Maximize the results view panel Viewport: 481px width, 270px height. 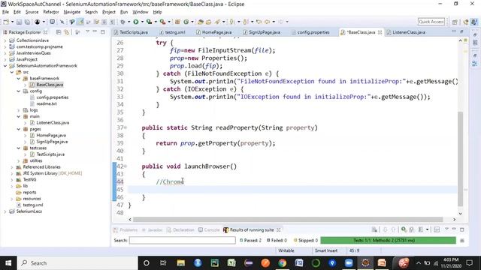[x=462, y=229]
